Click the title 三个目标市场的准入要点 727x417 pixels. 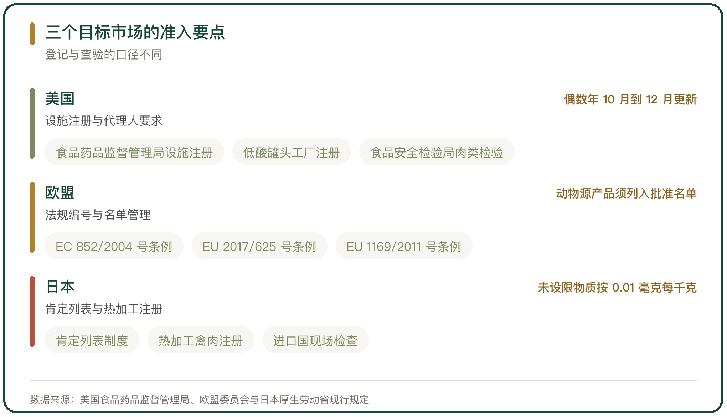tap(135, 32)
